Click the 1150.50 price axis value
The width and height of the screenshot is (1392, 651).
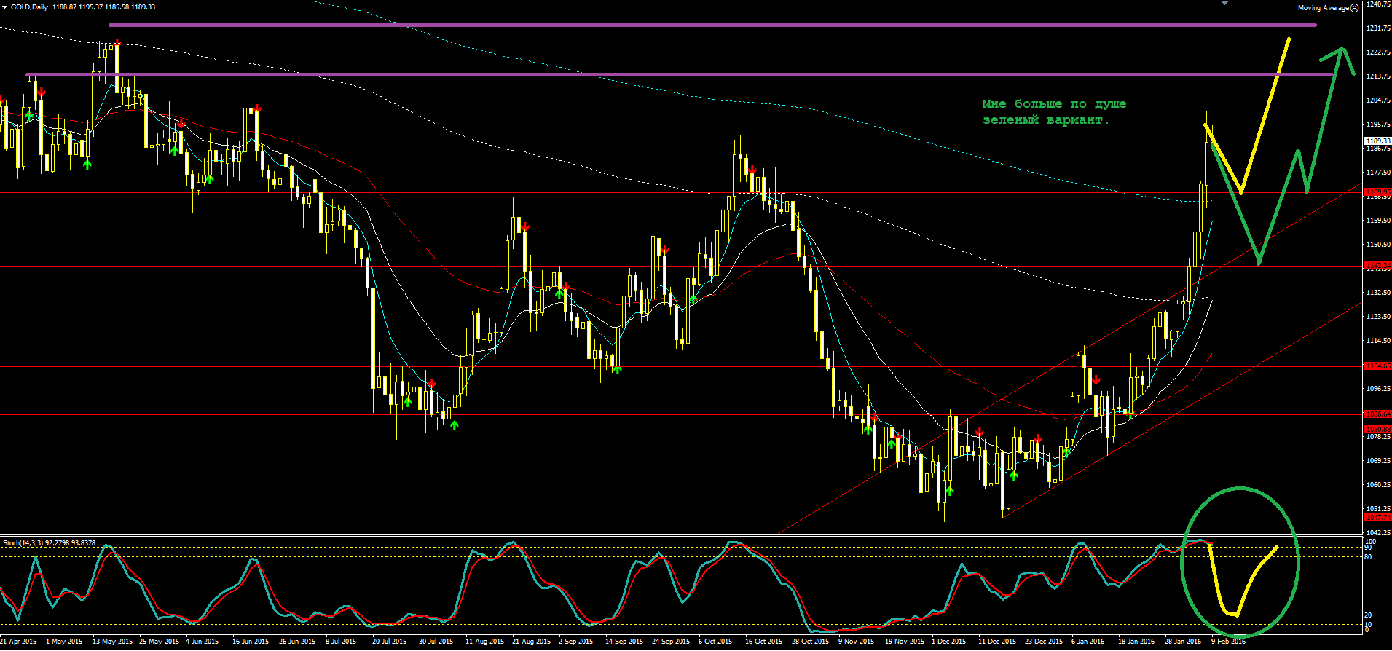(1377, 245)
